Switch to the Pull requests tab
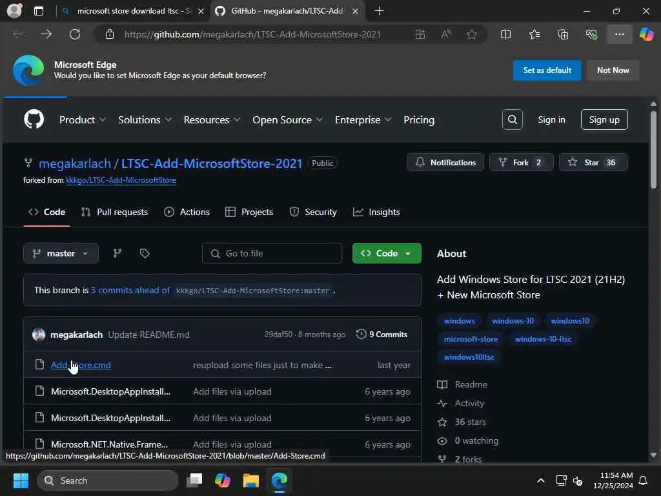The width and height of the screenshot is (661, 496). (x=114, y=212)
